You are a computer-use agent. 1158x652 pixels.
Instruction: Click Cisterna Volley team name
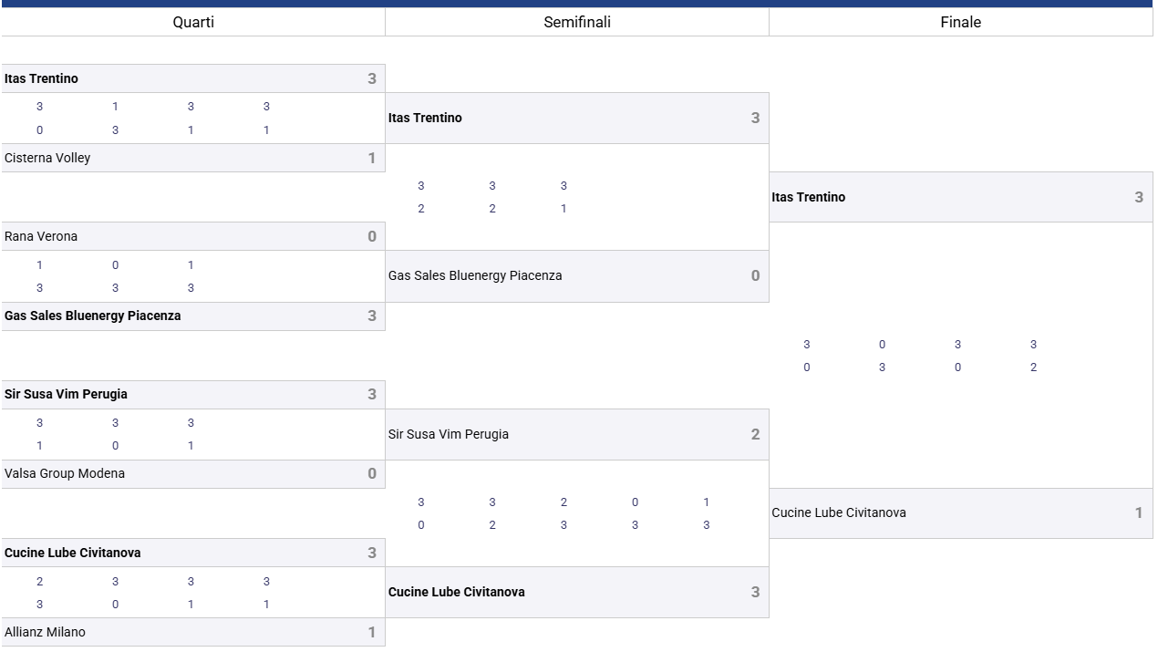[x=47, y=158]
